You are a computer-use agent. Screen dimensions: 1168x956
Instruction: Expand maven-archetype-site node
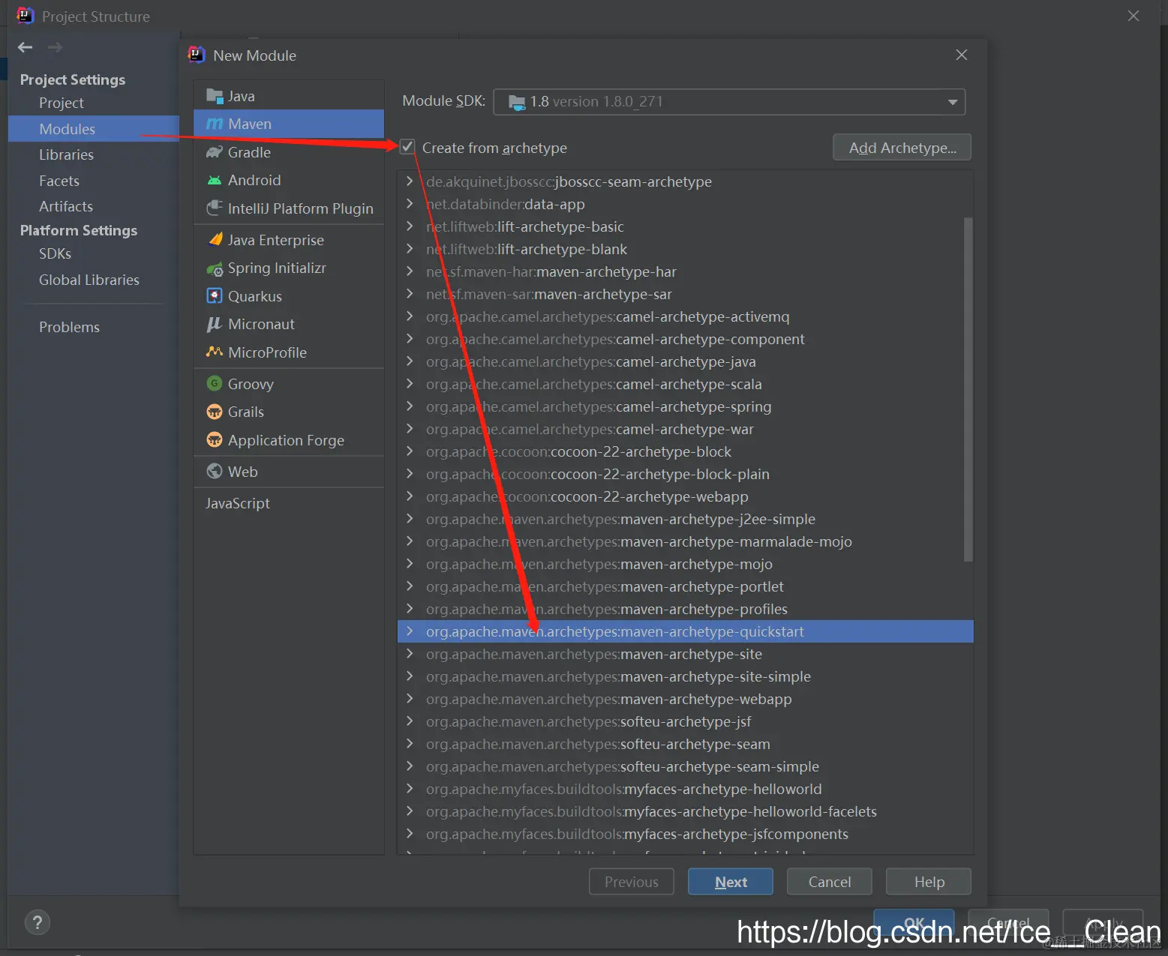410,654
